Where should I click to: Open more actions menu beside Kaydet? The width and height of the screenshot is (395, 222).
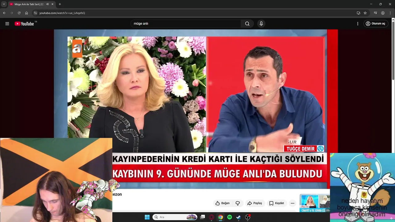(292, 203)
